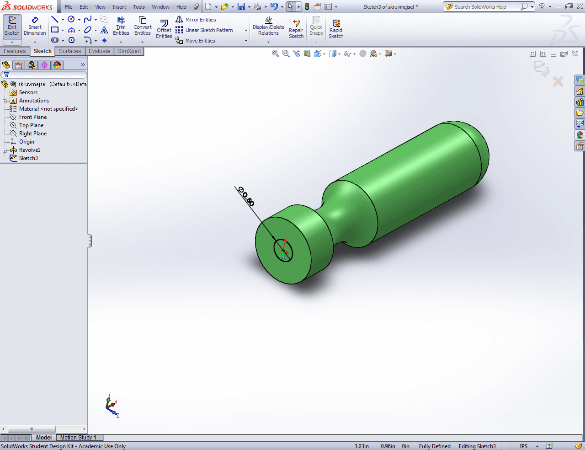Open the DisplayManager panel tab

[57, 65]
